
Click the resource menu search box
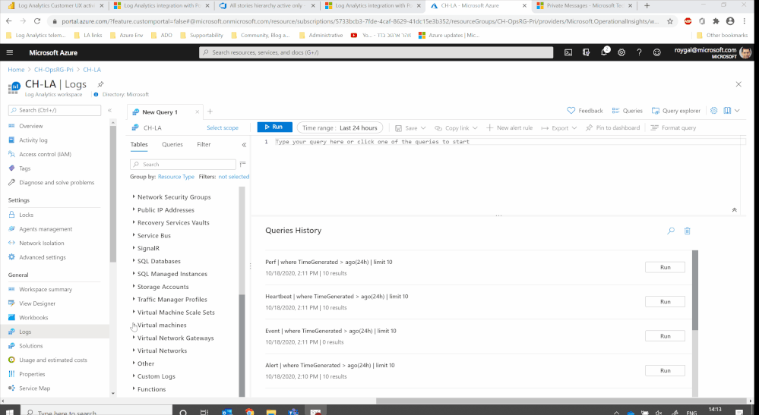[x=55, y=110]
